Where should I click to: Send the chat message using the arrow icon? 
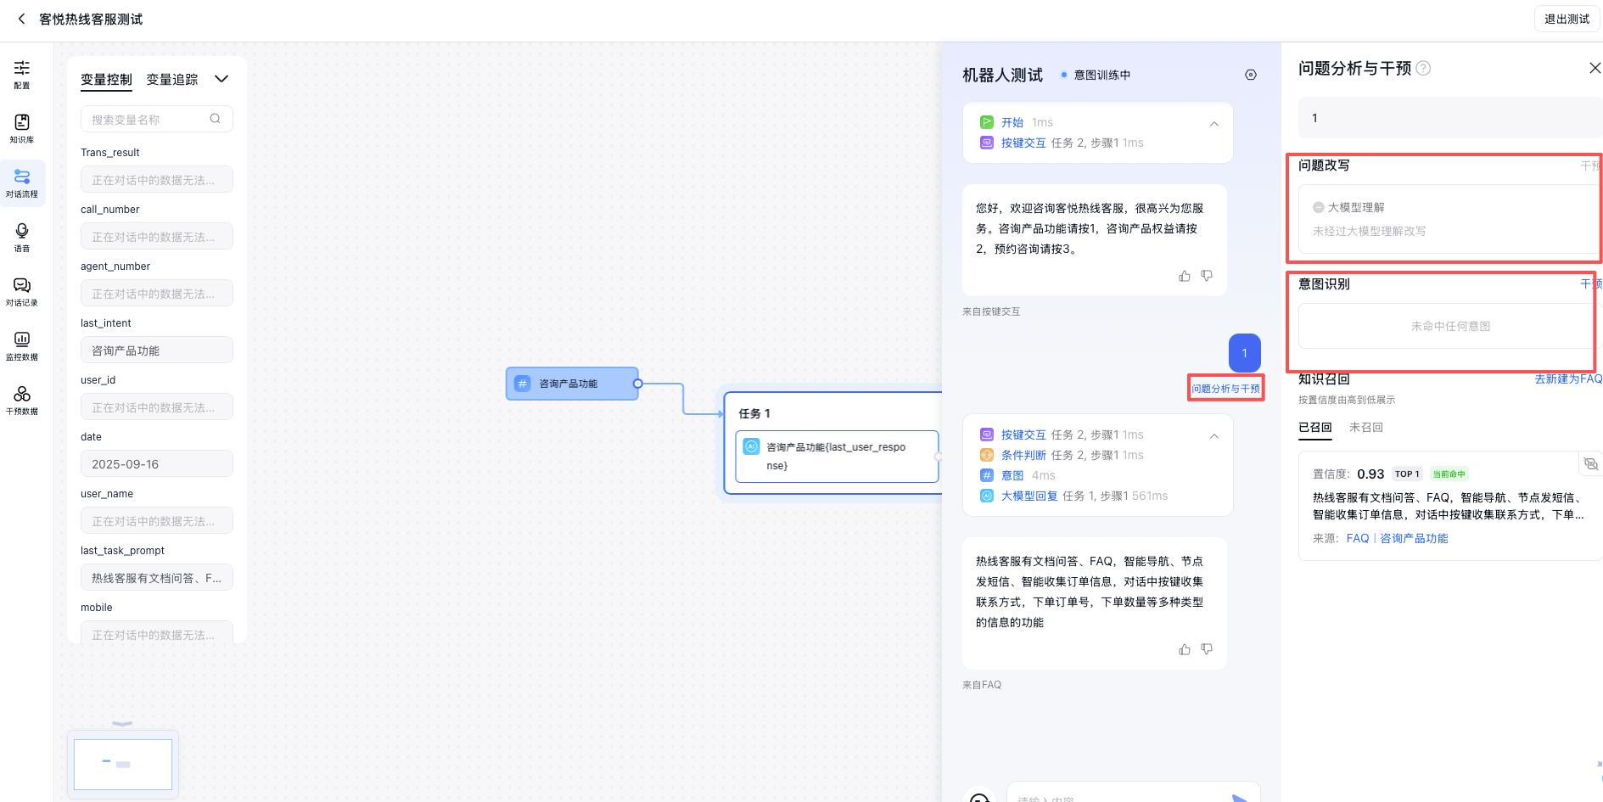click(x=1236, y=798)
